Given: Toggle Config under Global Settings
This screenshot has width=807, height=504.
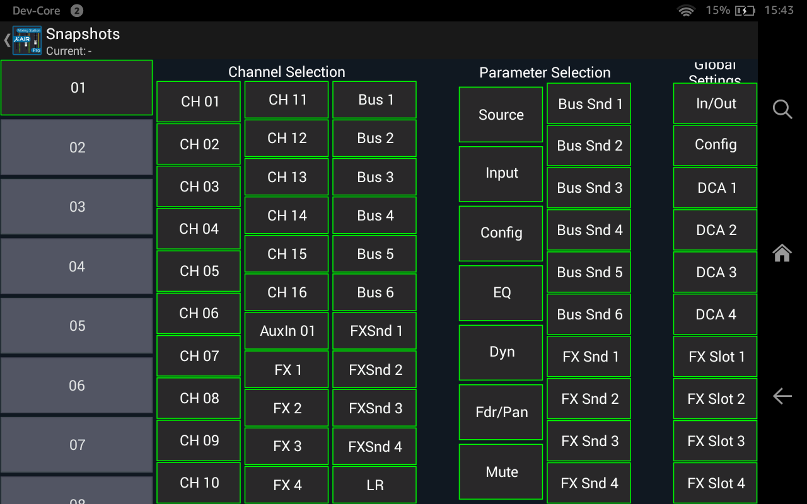Looking at the screenshot, I should point(716,145).
